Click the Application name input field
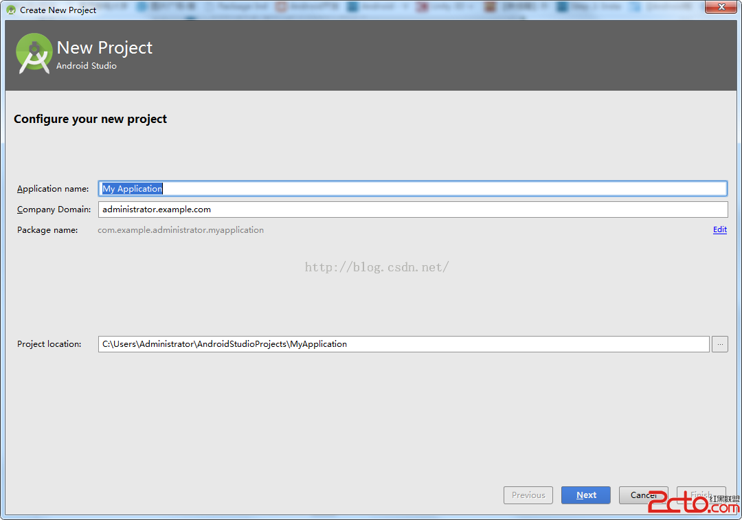 pos(412,189)
